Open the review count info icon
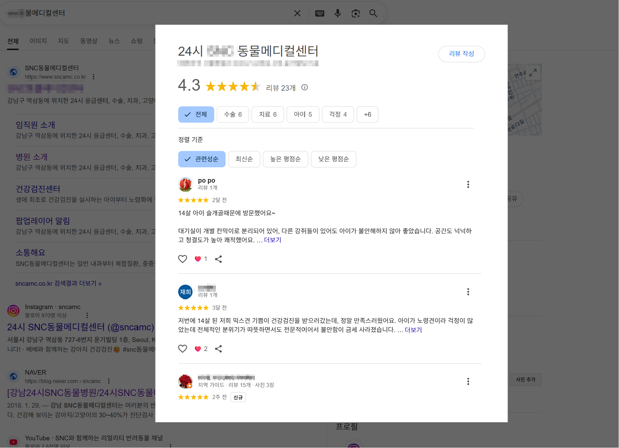 tap(304, 87)
